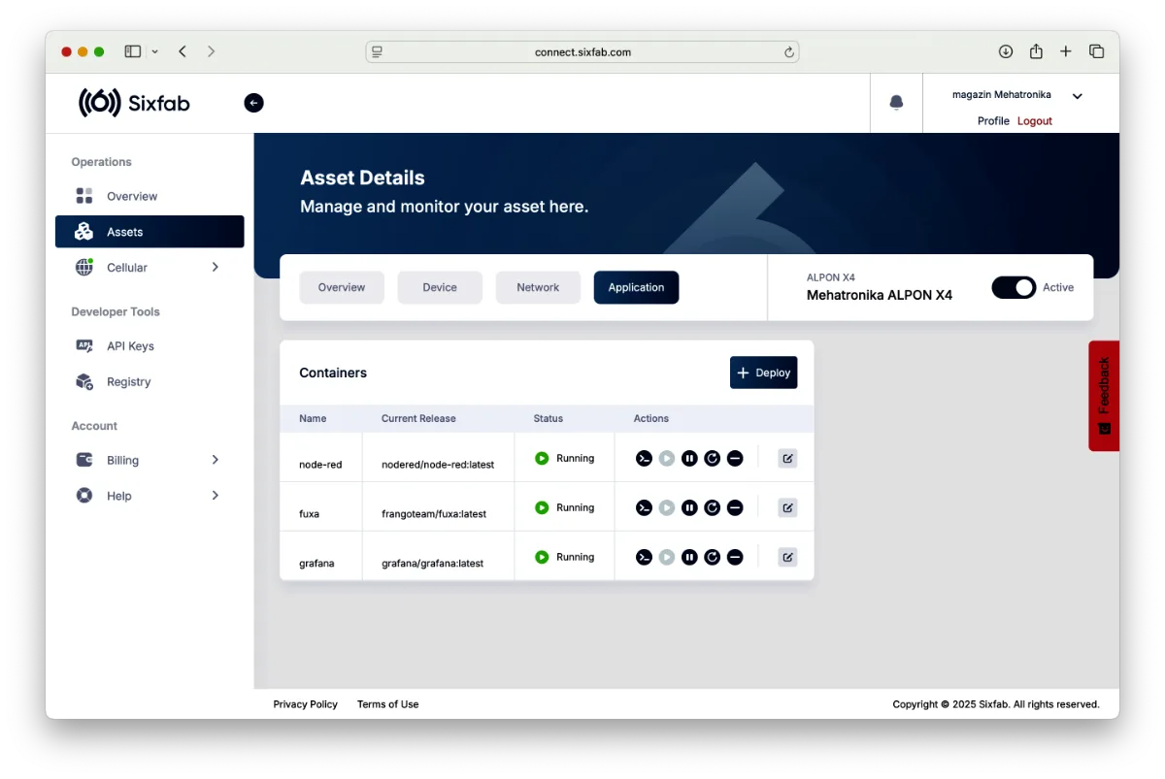Open the Feedback side tab
The width and height of the screenshot is (1165, 779).
click(x=1104, y=396)
